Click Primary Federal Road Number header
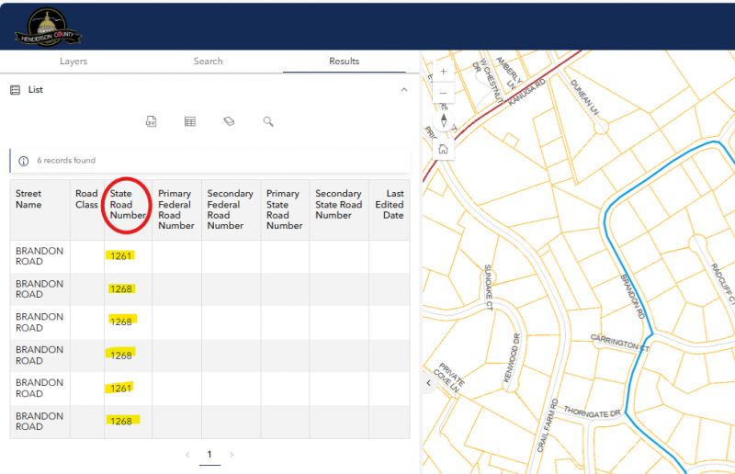The image size is (735, 474). pos(175,209)
